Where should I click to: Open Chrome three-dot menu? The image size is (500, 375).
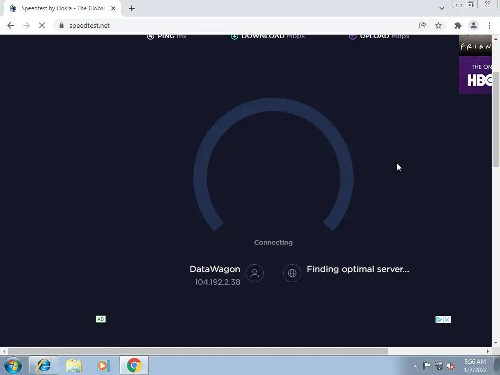click(x=489, y=25)
